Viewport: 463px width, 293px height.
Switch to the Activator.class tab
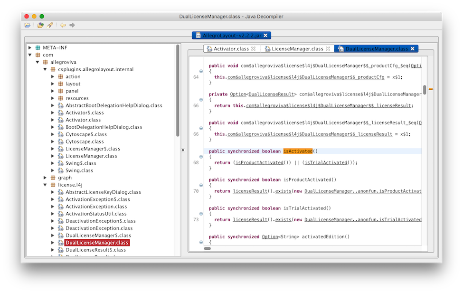pyautogui.click(x=231, y=49)
